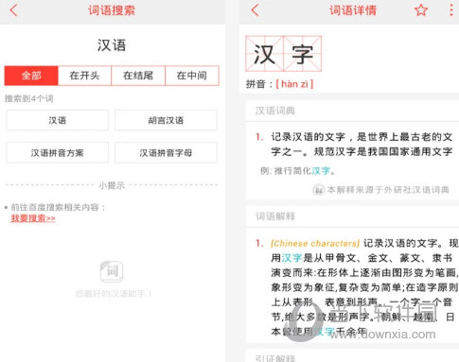
Task: Select the 在开头 filter tab
Action: point(84,76)
